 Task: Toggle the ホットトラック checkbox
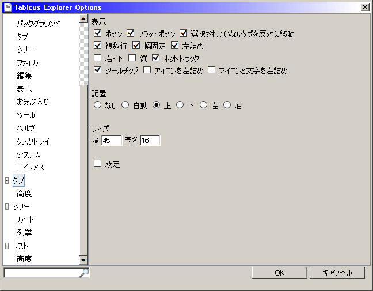click(x=155, y=58)
